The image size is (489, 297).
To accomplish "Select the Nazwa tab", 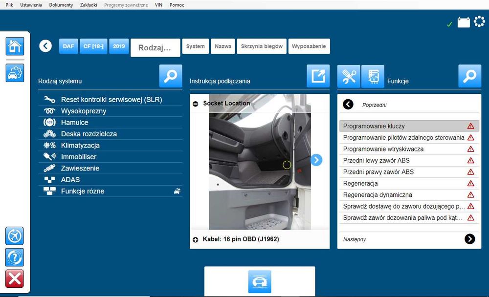I will point(223,46).
